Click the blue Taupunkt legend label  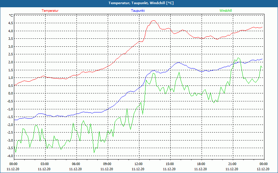tap(138, 11)
